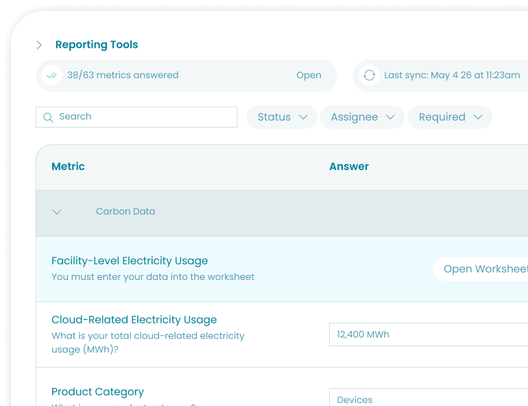Select the Product Category metric title
Viewport: 528px width, 406px height.
tap(97, 392)
